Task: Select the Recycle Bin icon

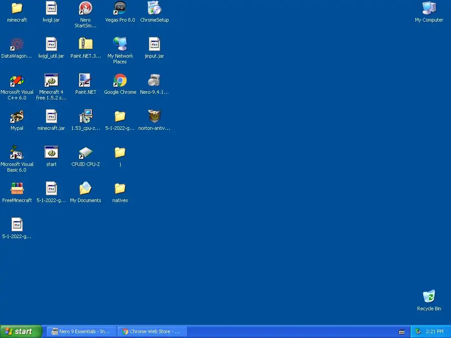Action: pos(429,297)
